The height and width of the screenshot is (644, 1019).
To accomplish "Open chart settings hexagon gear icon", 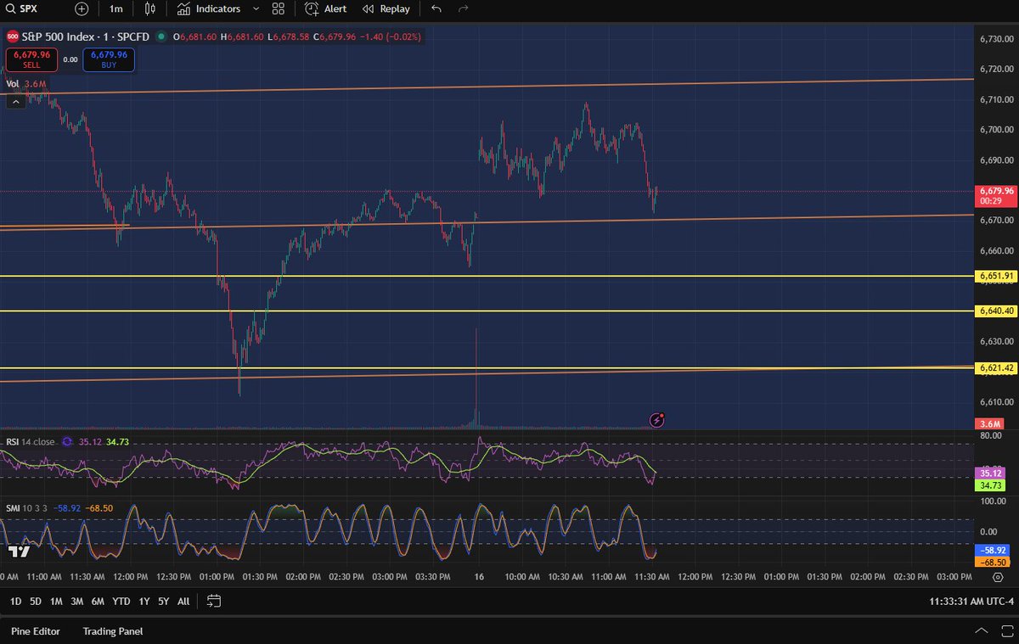I will (998, 576).
